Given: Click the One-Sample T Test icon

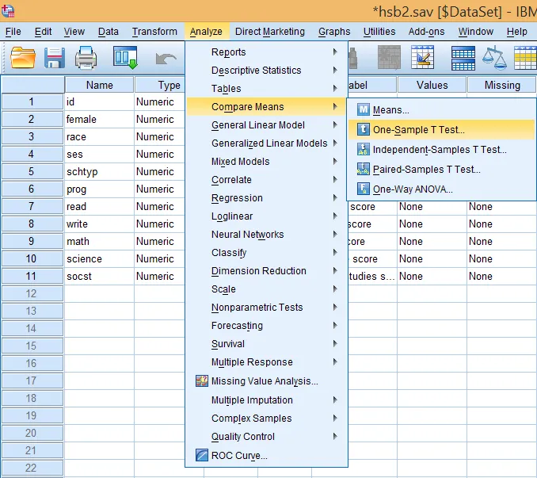Looking at the screenshot, I should click(363, 129).
